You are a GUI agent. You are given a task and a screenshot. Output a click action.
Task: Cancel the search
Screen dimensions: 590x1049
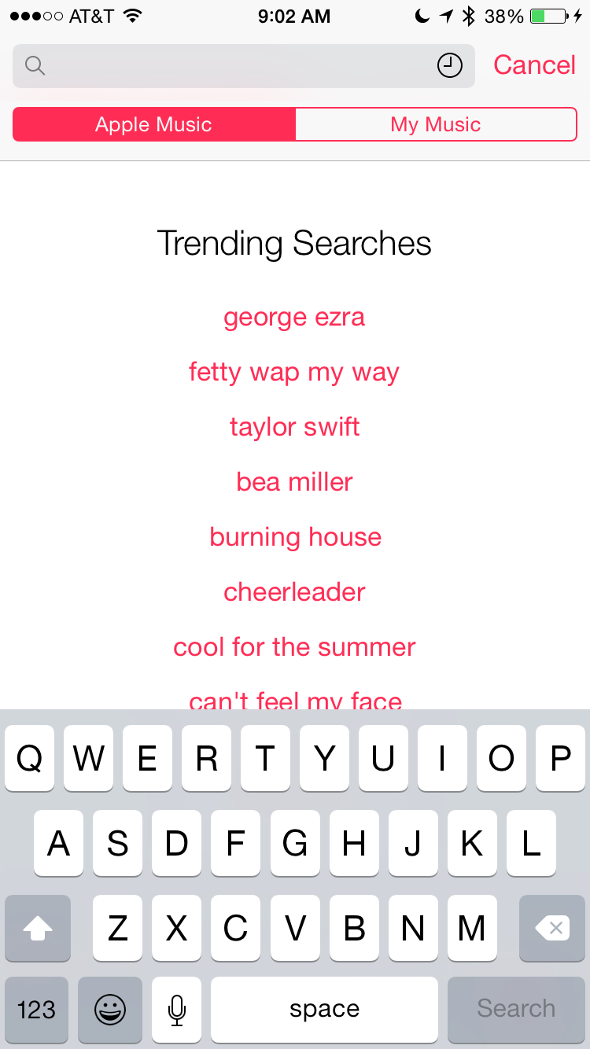[534, 65]
